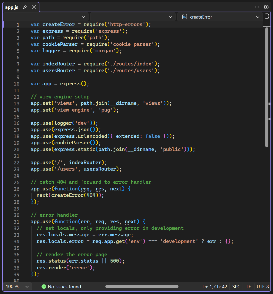
Task: Change LF line ending setting
Action: (x=249, y=287)
